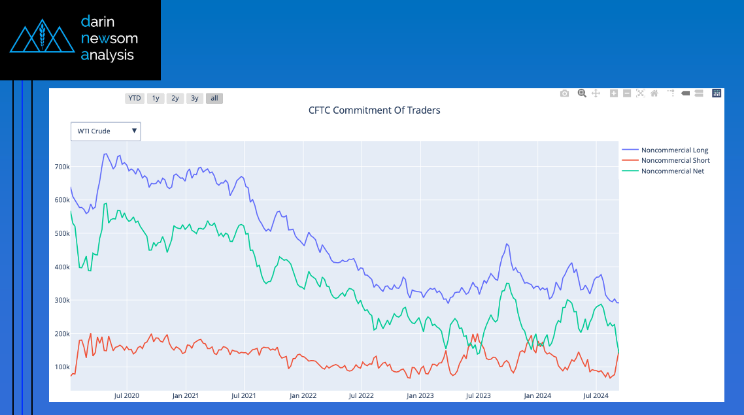The width and height of the screenshot is (744, 415).
Task: Select the Zoom magnifier tool
Action: (x=582, y=93)
